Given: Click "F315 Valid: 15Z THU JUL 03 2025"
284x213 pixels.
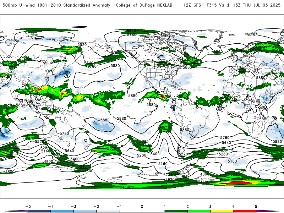Looking at the screenshot, I should pos(244,5).
